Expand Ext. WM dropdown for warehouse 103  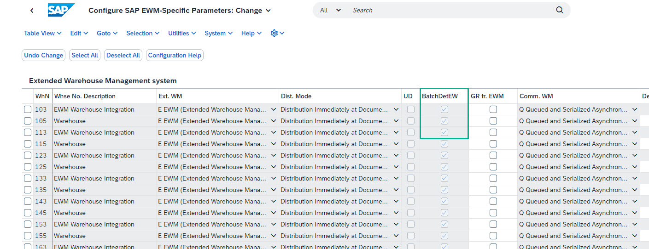[274, 109]
